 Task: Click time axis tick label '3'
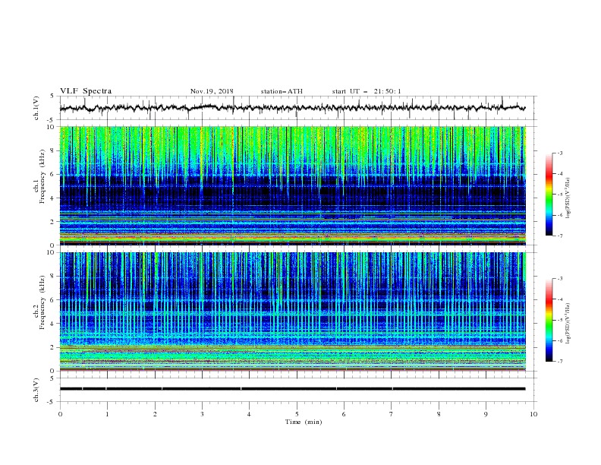point(202,414)
